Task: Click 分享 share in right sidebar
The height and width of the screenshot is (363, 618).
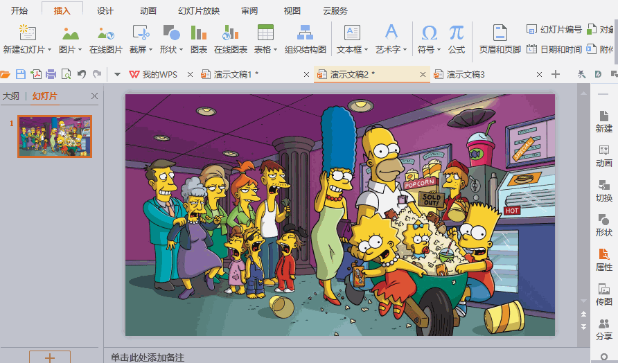Action: coord(603,330)
